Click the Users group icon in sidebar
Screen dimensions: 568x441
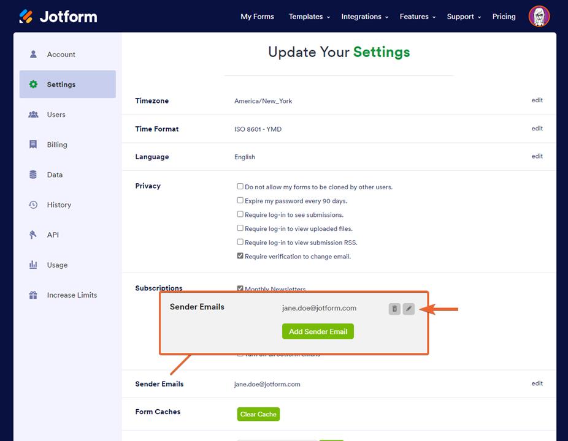coord(33,115)
